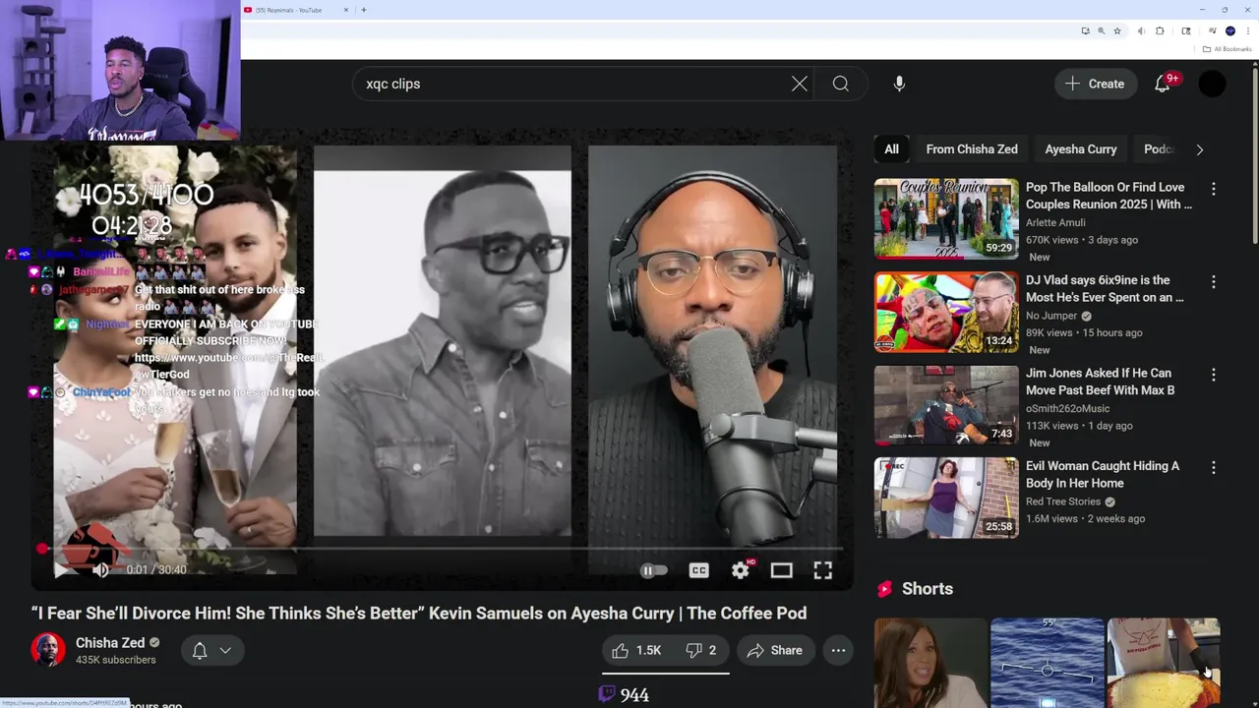The image size is (1259, 708).
Task: Visit the Red Tree Stories channel
Action: coord(1063,501)
